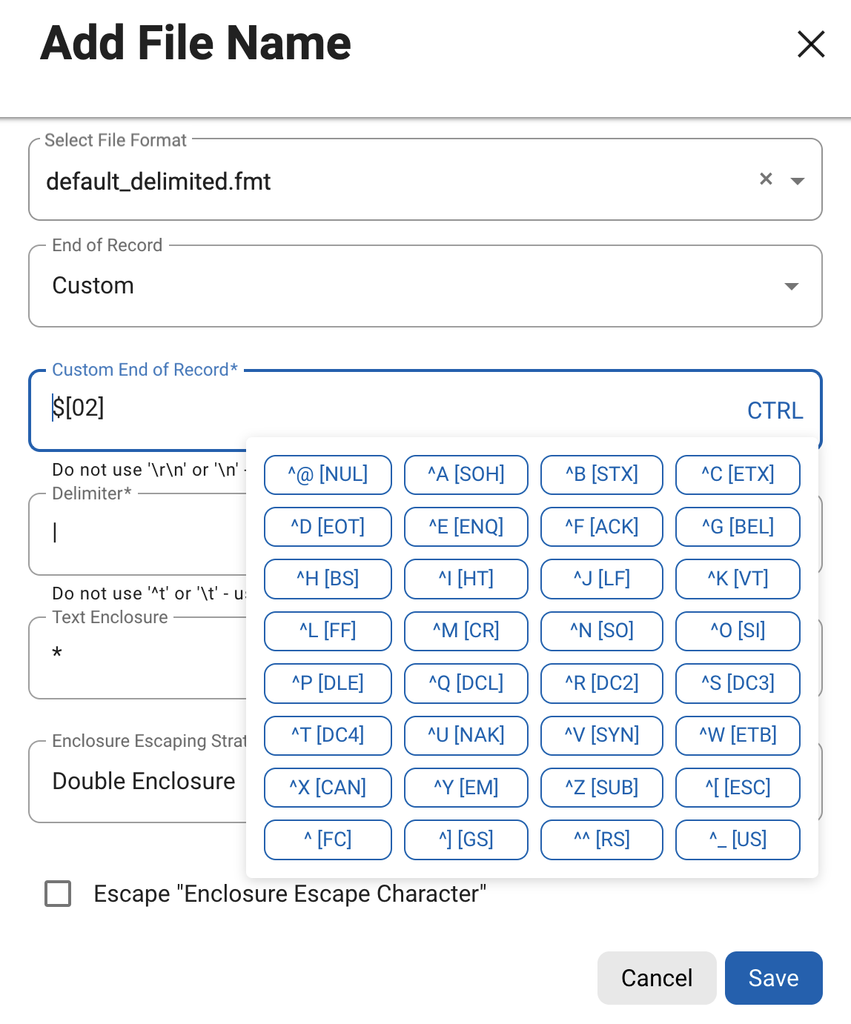Insert the start of heading character ^A [SOH]
The image size is (851, 1024).
point(466,474)
